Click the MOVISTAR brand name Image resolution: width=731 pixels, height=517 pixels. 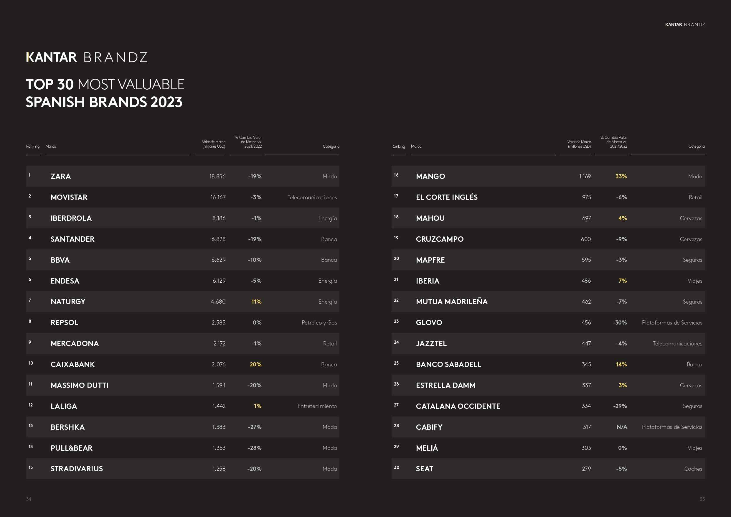tap(69, 197)
